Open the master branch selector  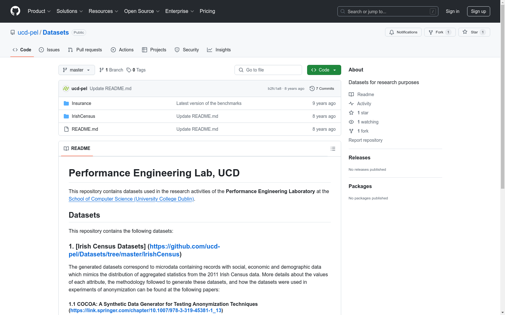(77, 70)
